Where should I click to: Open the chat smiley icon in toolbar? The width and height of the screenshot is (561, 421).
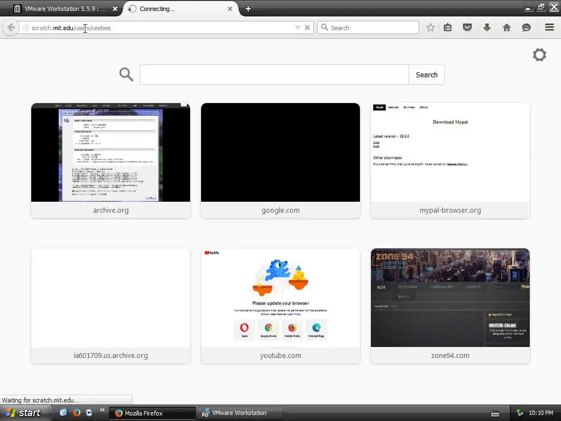click(526, 27)
